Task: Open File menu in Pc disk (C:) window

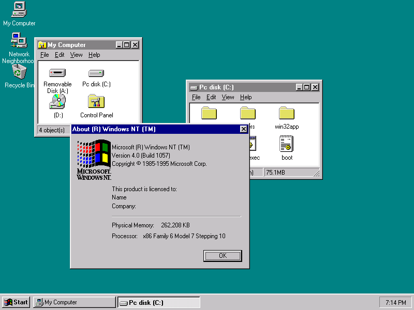Action: pos(196,97)
